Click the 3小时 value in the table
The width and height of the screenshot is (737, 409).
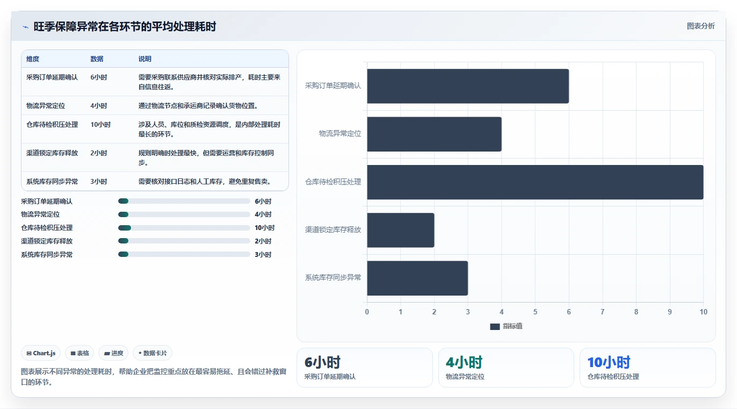point(99,182)
